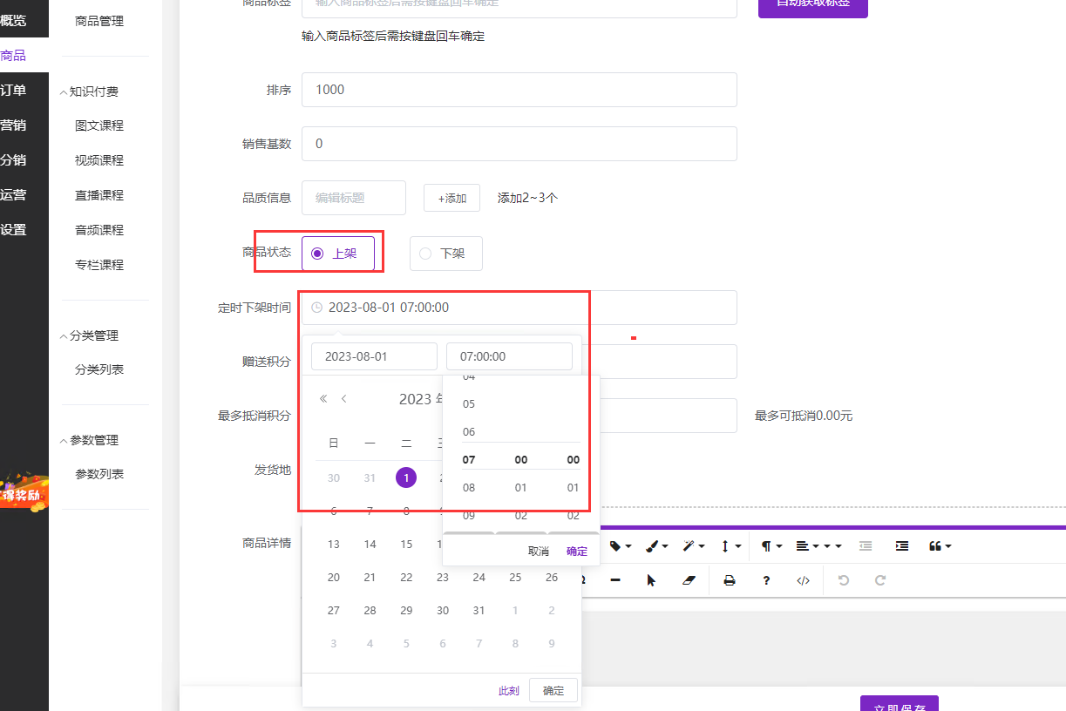Open the paragraph format dropdown
Image resolution: width=1066 pixels, height=711 pixels.
(771, 545)
